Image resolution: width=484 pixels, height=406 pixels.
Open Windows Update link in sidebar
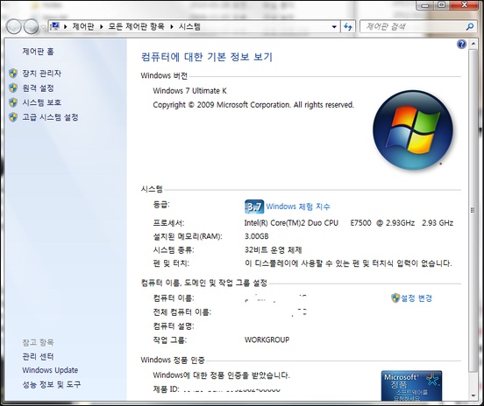(50, 370)
